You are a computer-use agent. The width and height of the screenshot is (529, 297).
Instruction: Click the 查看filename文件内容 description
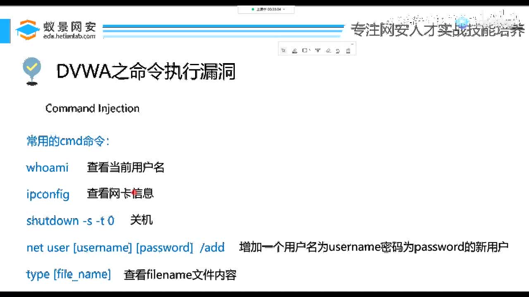click(180, 275)
